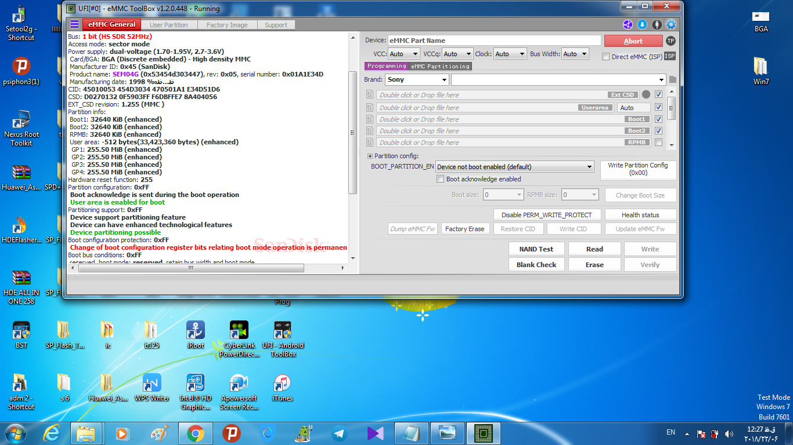Open the Bus Width dropdown

tap(575, 54)
